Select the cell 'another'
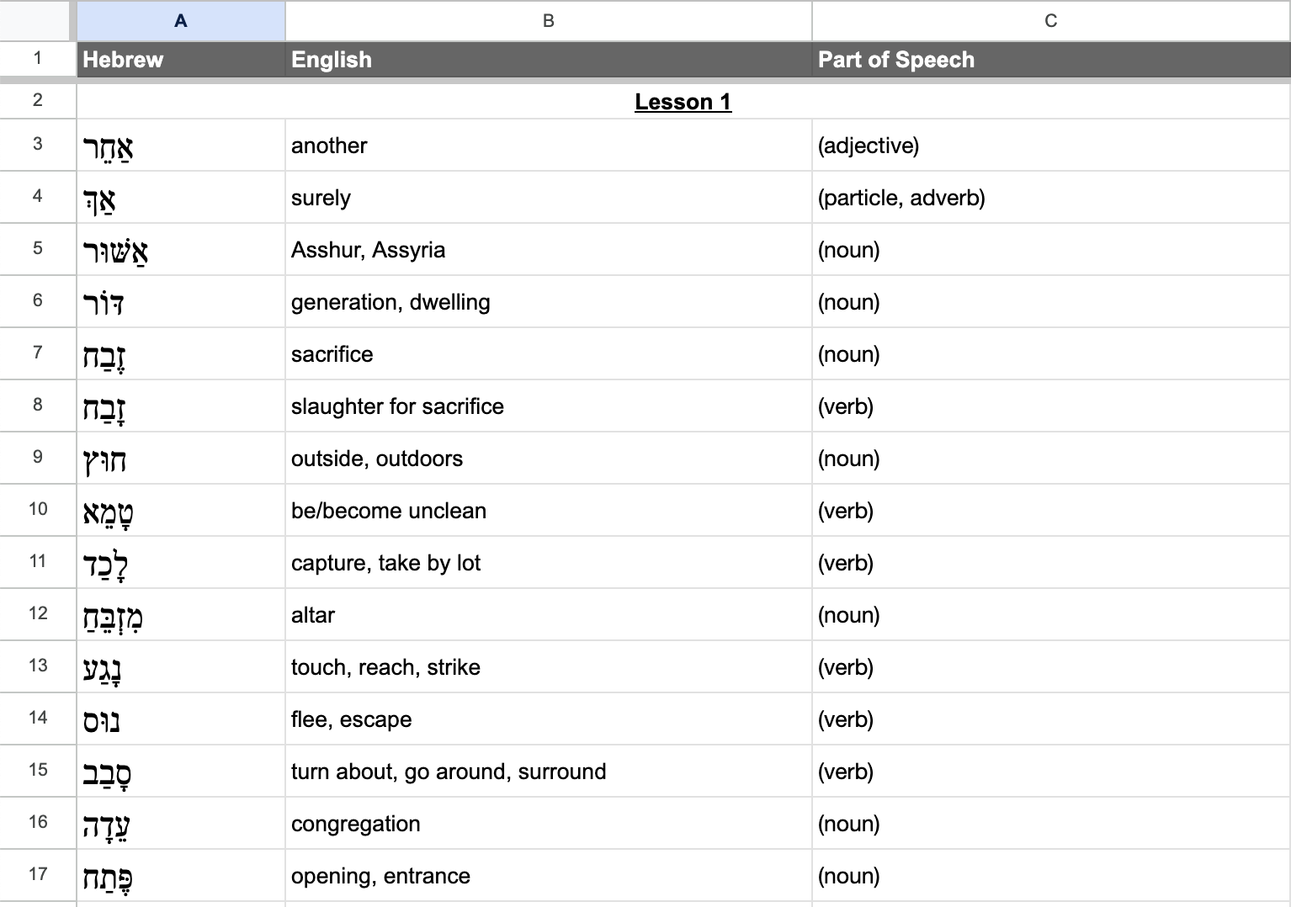Screen dimensions: 1291x907 pos(549,146)
